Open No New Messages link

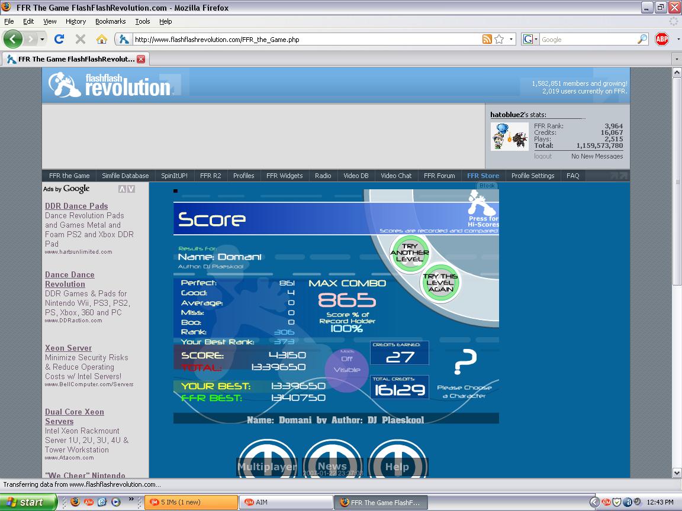[597, 156]
